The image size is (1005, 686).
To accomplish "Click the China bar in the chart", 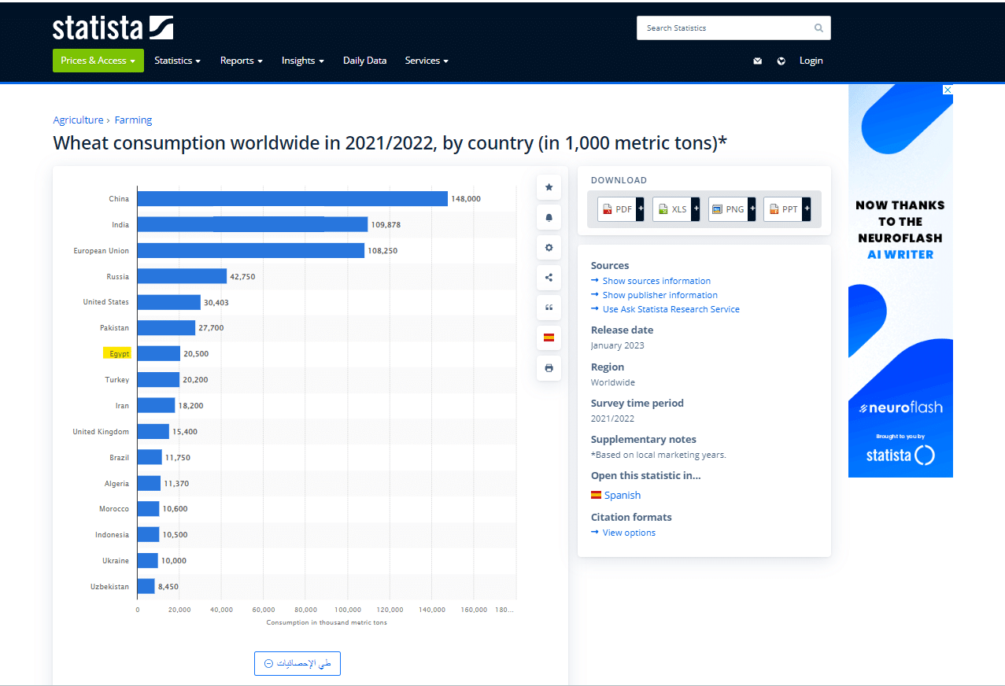I will click(292, 199).
